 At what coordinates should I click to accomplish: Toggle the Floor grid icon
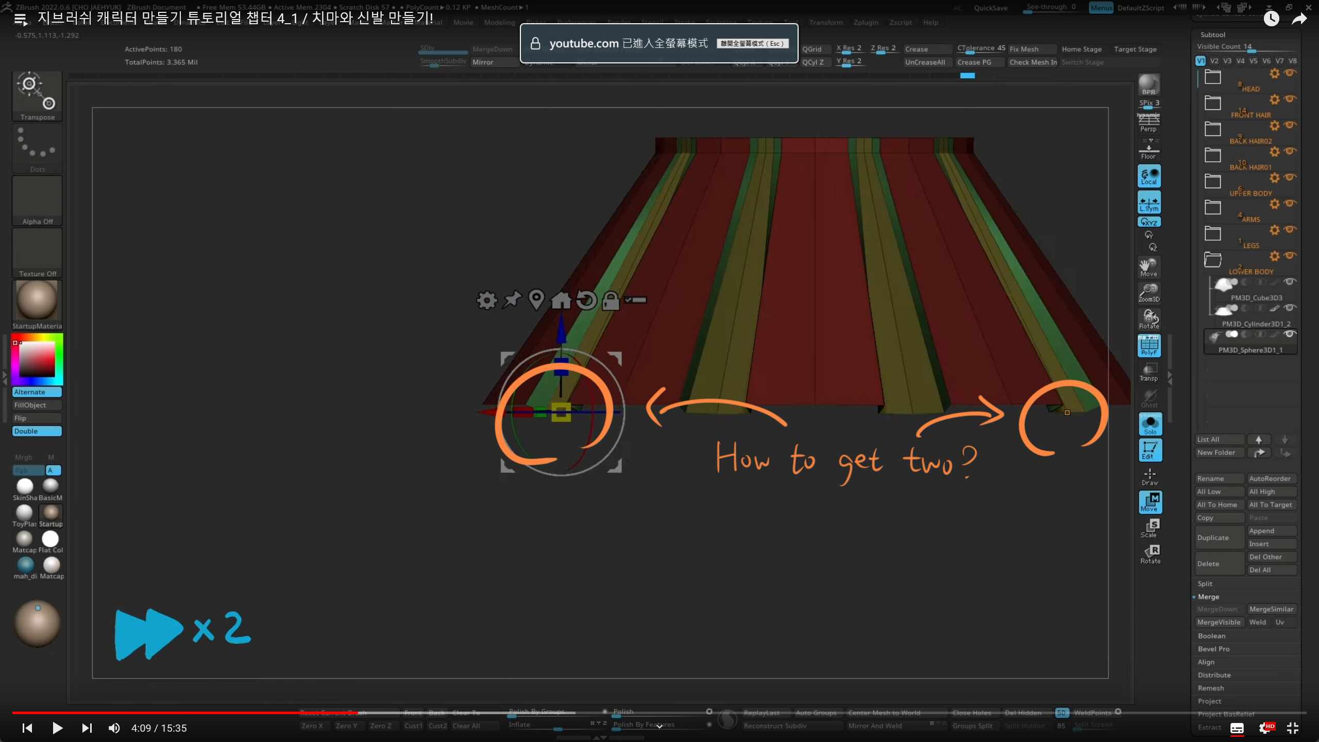1148,151
